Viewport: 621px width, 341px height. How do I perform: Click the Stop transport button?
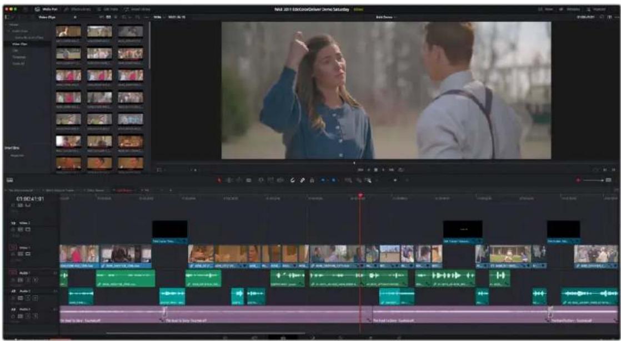coord(375,170)
